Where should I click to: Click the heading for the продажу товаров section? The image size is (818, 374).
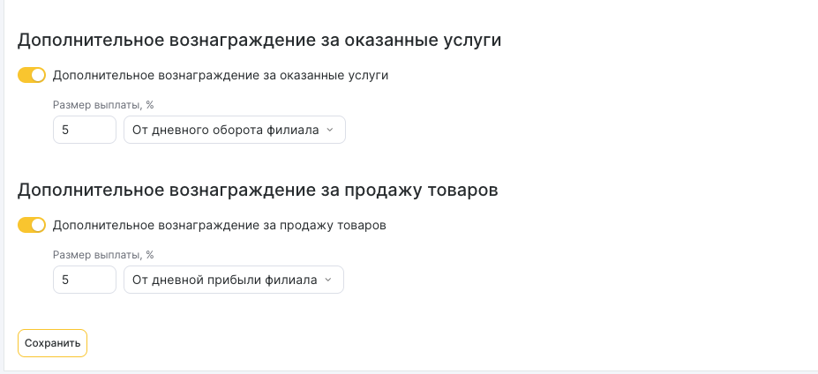pyautogui.click(x=258, y=191)
